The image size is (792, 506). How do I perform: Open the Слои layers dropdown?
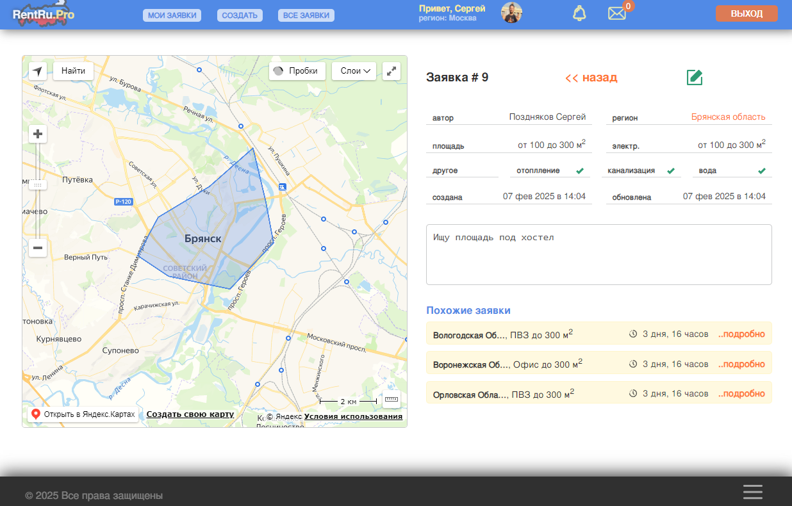[x=354, y=71]
